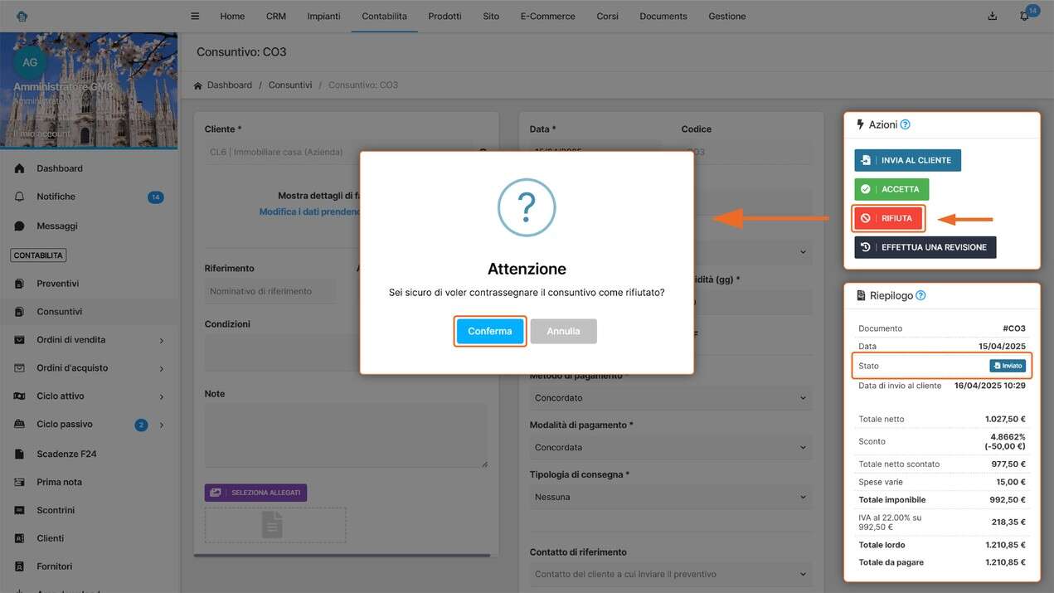Open the notifications bell icon
The height and width of the screenshot is (593, 1054).
click(1024, 17)
